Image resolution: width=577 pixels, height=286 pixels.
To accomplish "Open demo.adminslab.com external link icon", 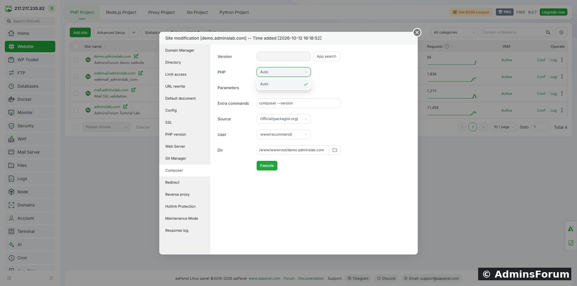I will [136, 56].
